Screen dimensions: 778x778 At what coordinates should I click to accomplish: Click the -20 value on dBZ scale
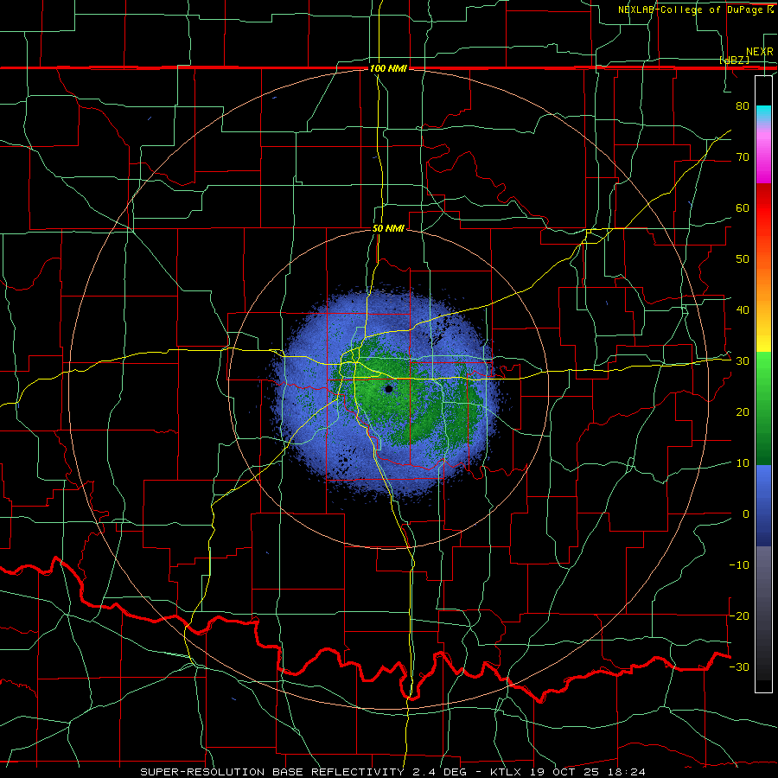click(x=739, y=616)
